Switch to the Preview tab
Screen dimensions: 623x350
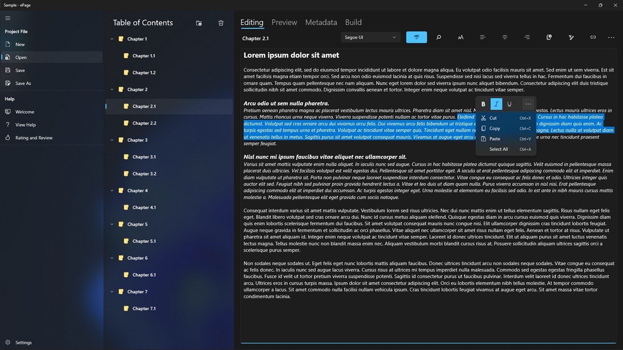coord(284,22)
